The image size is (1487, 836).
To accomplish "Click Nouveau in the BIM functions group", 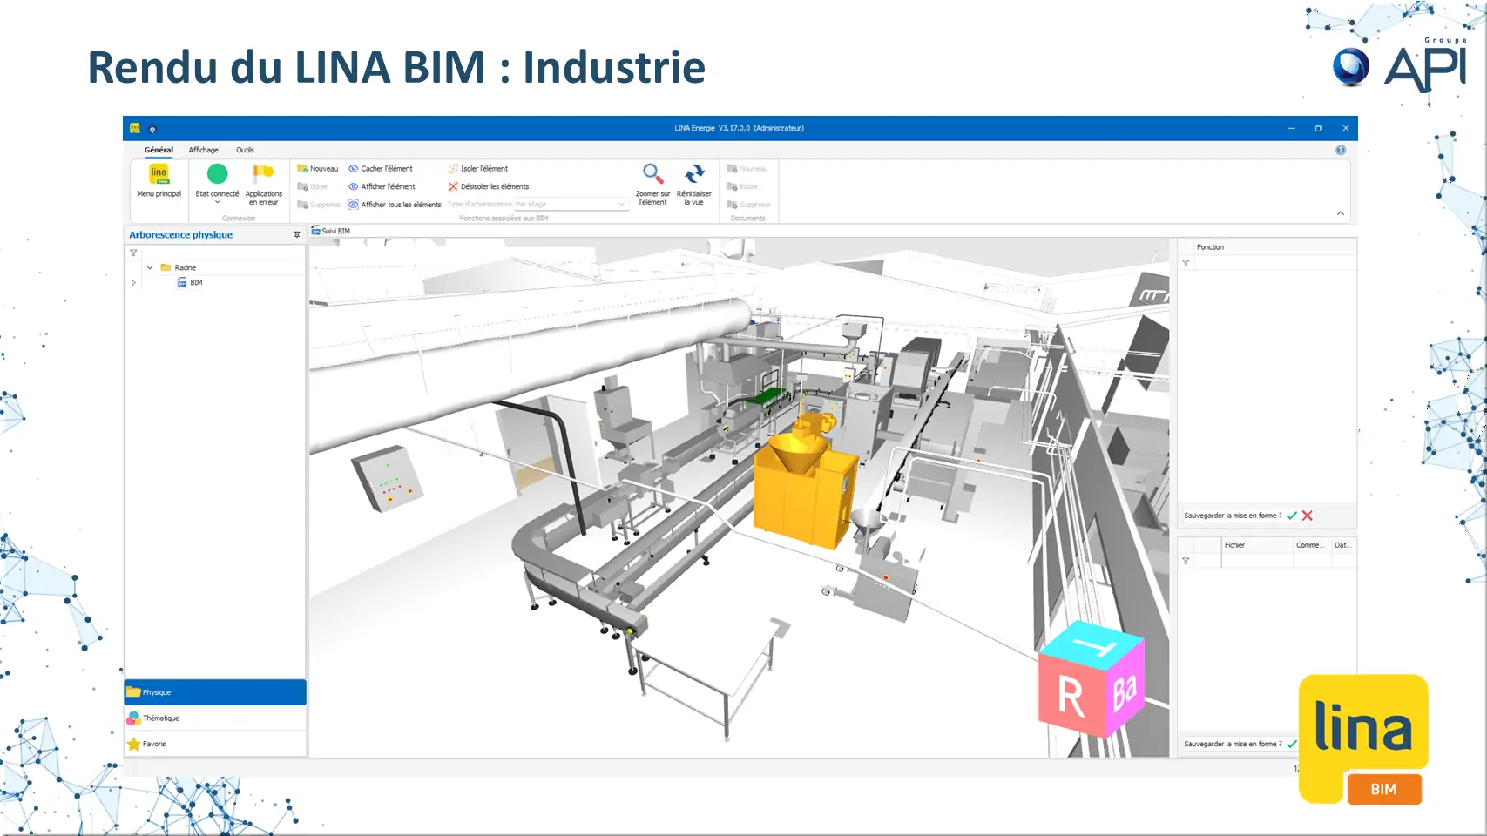I will tap(318, 169).
